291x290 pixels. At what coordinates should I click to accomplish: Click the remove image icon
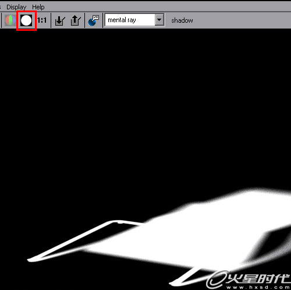coord(76,20)
